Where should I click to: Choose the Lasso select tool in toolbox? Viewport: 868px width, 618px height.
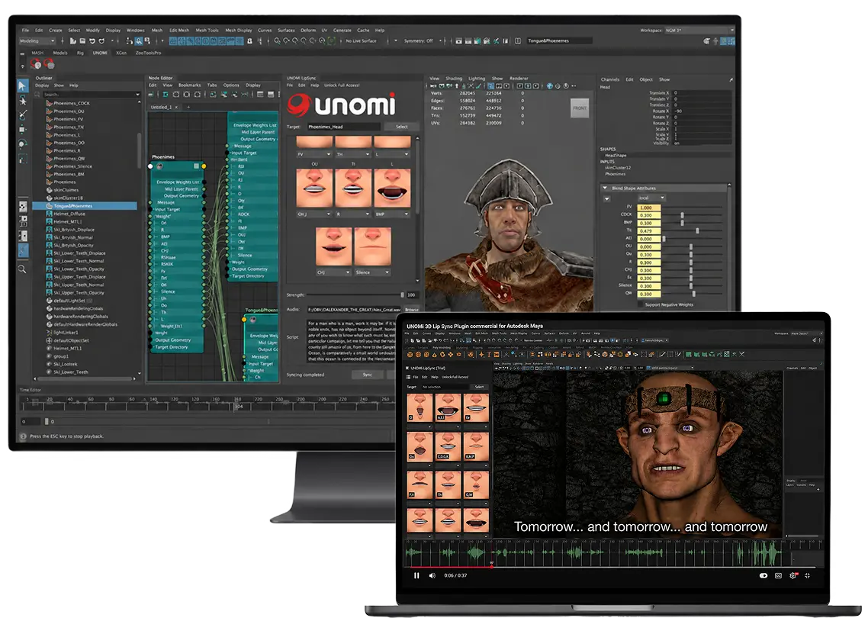click(x=23, y=101)
